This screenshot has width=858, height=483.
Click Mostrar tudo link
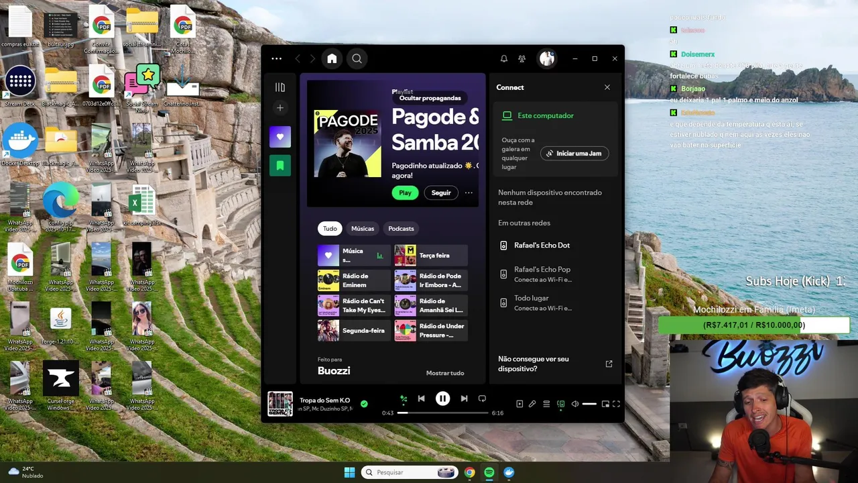(x=445, y=373)
